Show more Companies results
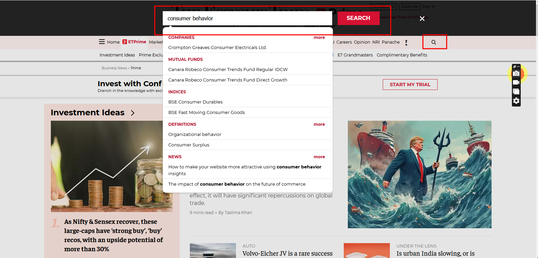Viewport: 538px width, 258px height. point(319,38)
